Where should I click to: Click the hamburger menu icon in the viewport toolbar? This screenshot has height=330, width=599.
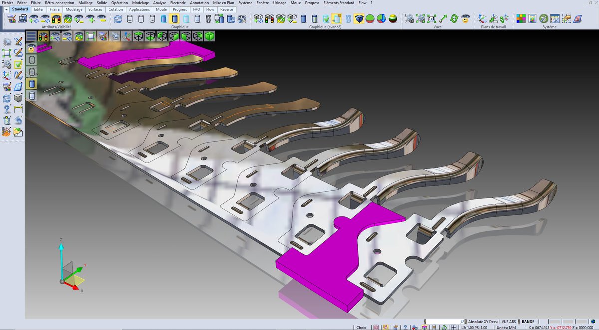[31, 36]
